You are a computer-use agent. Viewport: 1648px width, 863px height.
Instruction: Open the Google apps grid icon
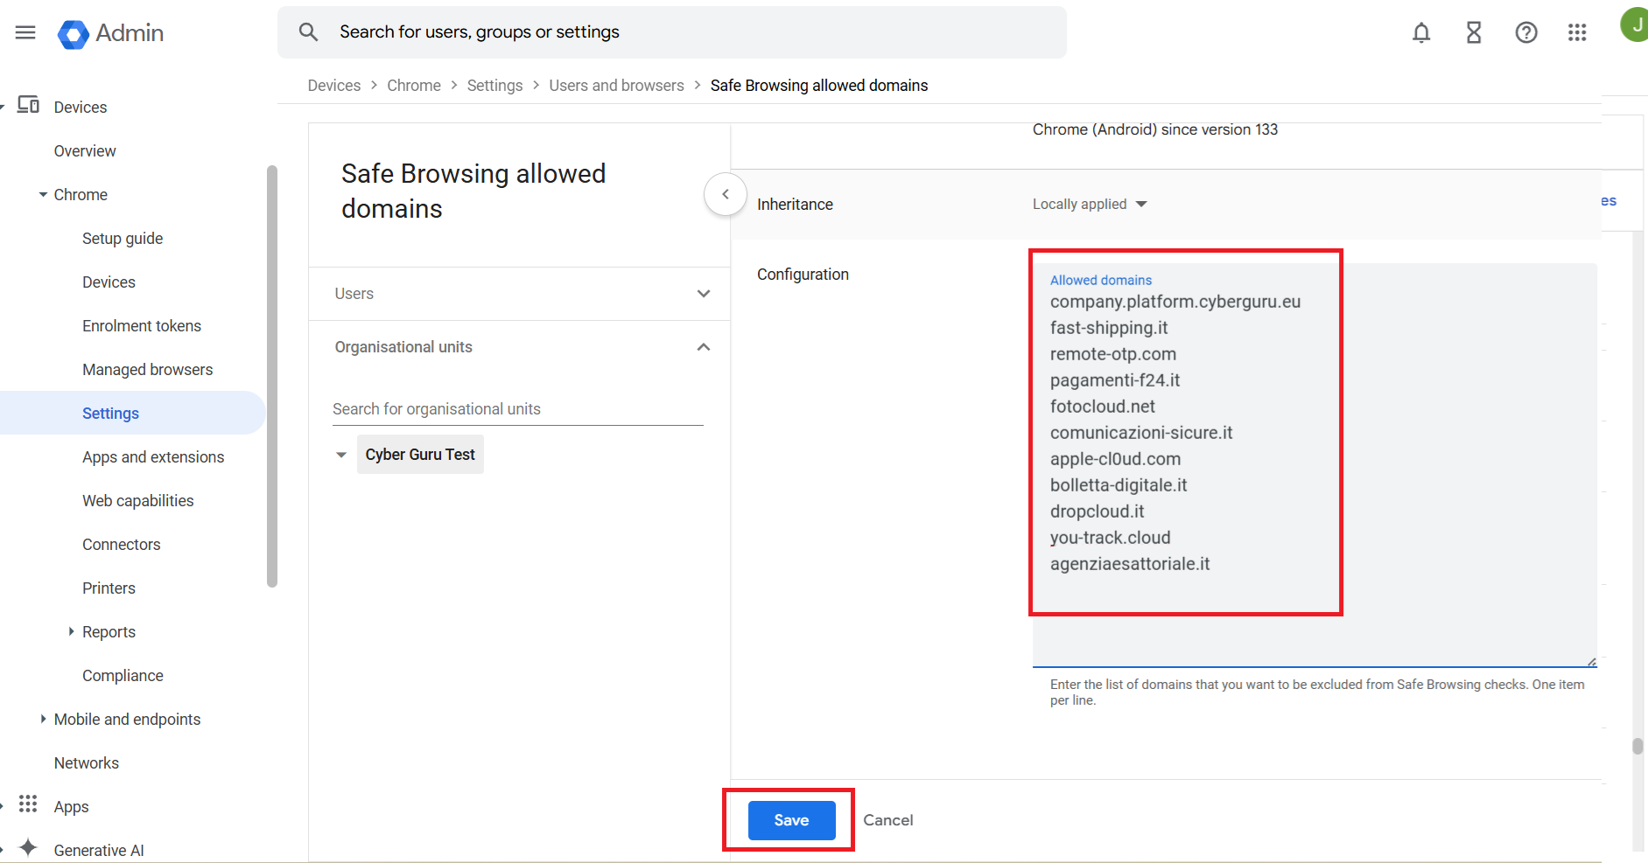pyautogui.click(x=1577, y=32)
